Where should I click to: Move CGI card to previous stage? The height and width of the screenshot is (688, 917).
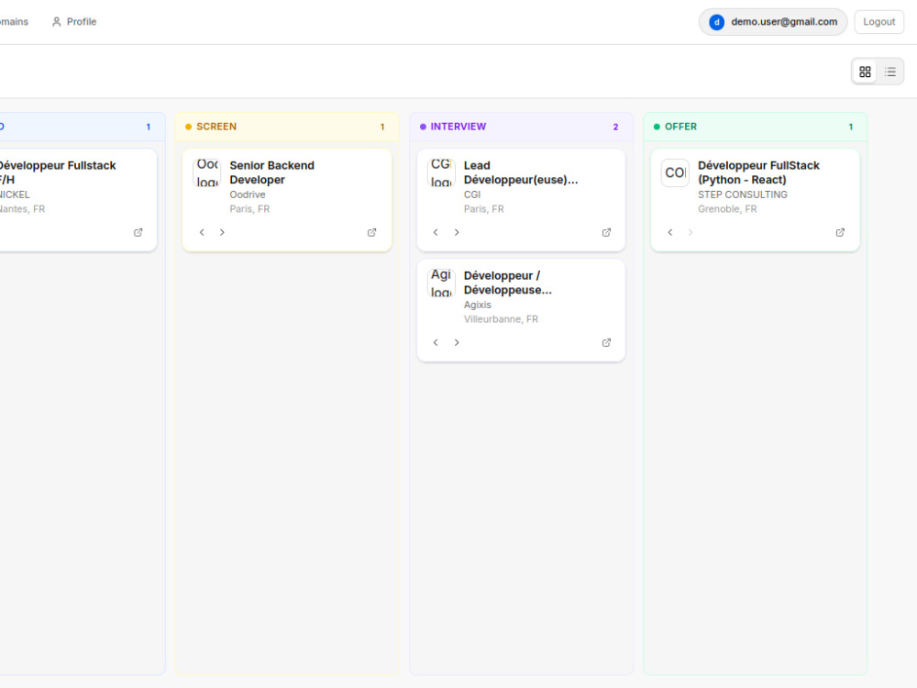point(436,232)
